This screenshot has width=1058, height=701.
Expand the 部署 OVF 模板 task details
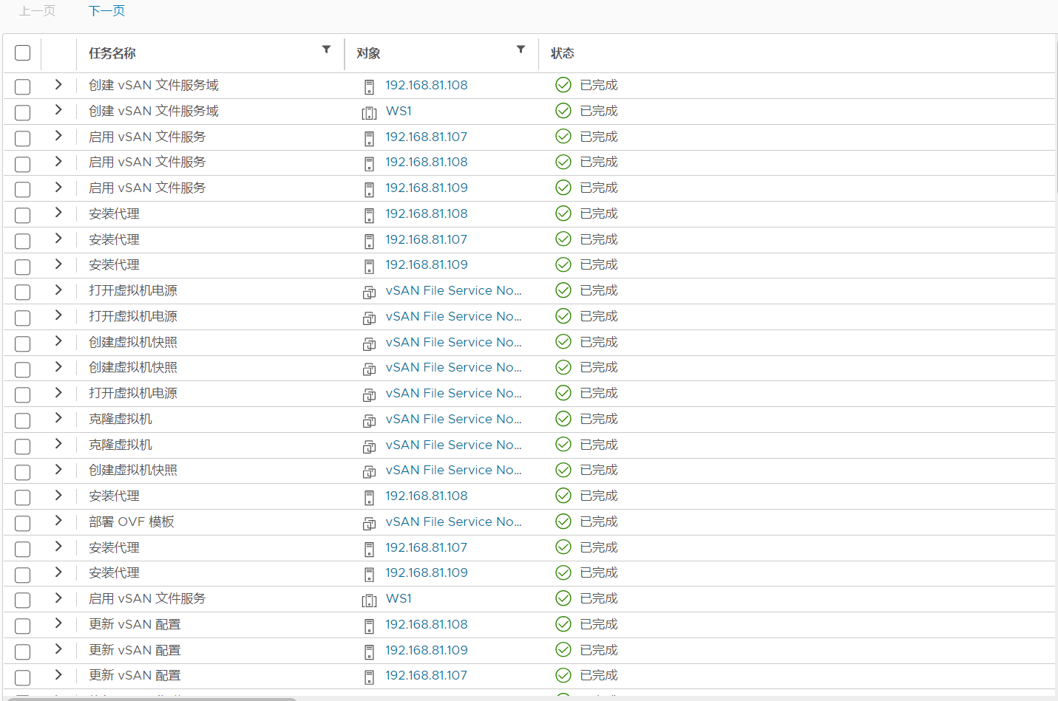(58, 521)
